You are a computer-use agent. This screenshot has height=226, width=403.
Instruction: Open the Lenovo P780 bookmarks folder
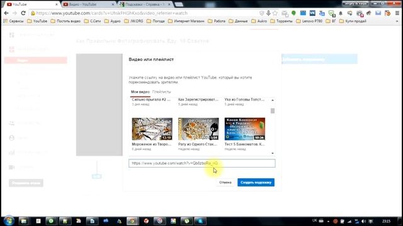309,21
